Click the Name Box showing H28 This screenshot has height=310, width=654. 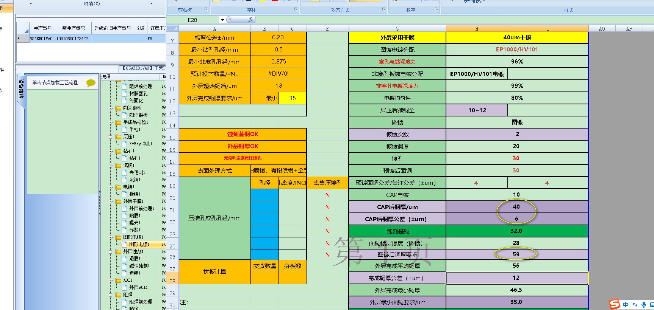(x=192, y=20)
